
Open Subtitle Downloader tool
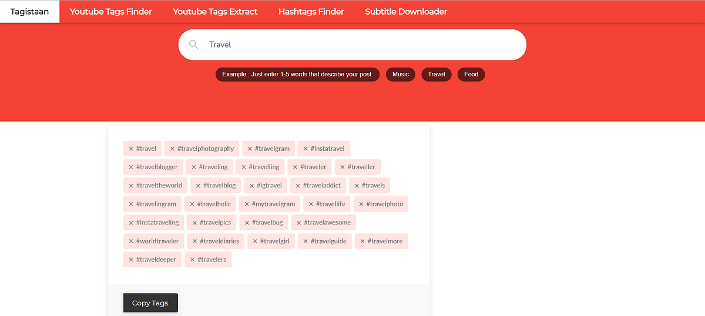(406, 12)
